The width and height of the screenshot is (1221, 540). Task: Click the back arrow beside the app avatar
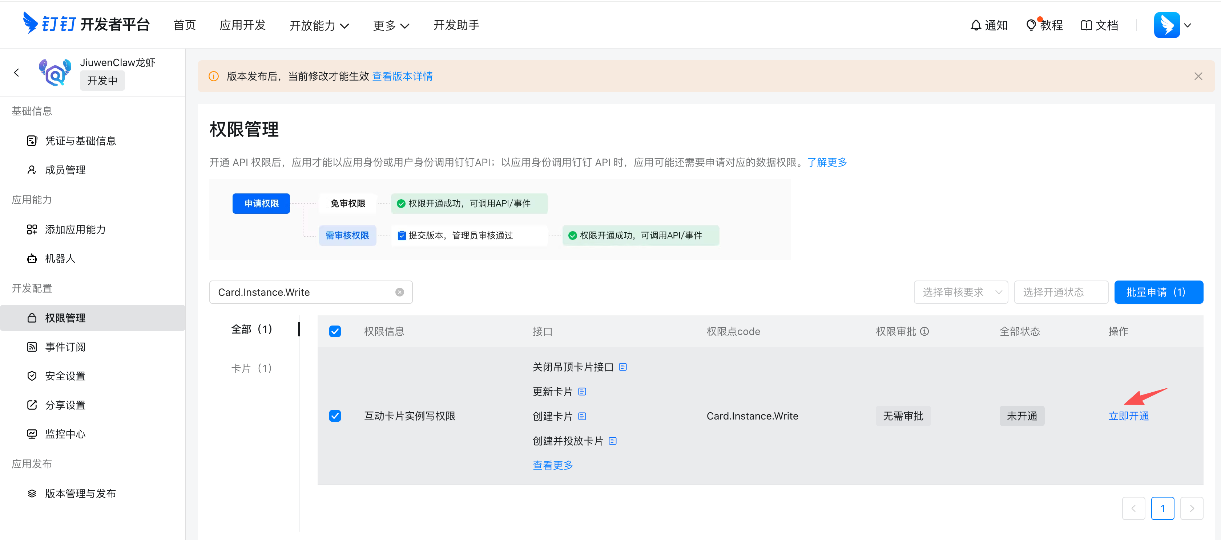(17, 72)
